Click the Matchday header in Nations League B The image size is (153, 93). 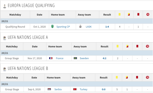pyautogui.click(x=12, y=78)
